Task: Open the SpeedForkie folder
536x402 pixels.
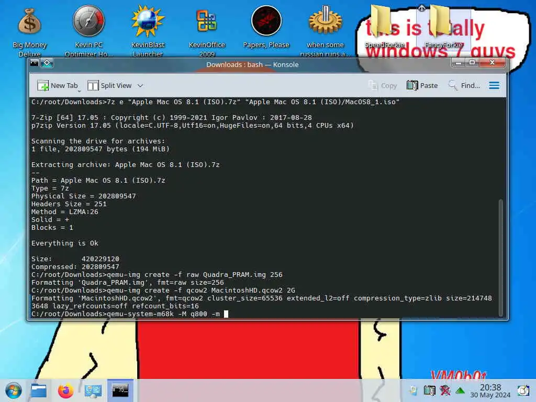Action: point(384,27)
